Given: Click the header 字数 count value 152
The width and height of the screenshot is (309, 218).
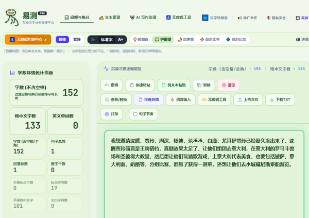Looking at the screenshot, I should tap(257, 69).
